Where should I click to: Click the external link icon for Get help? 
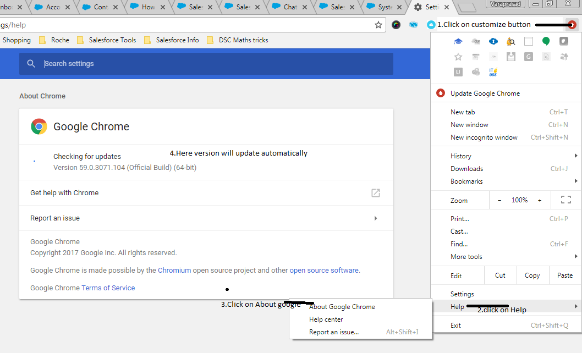click(376, 192)
